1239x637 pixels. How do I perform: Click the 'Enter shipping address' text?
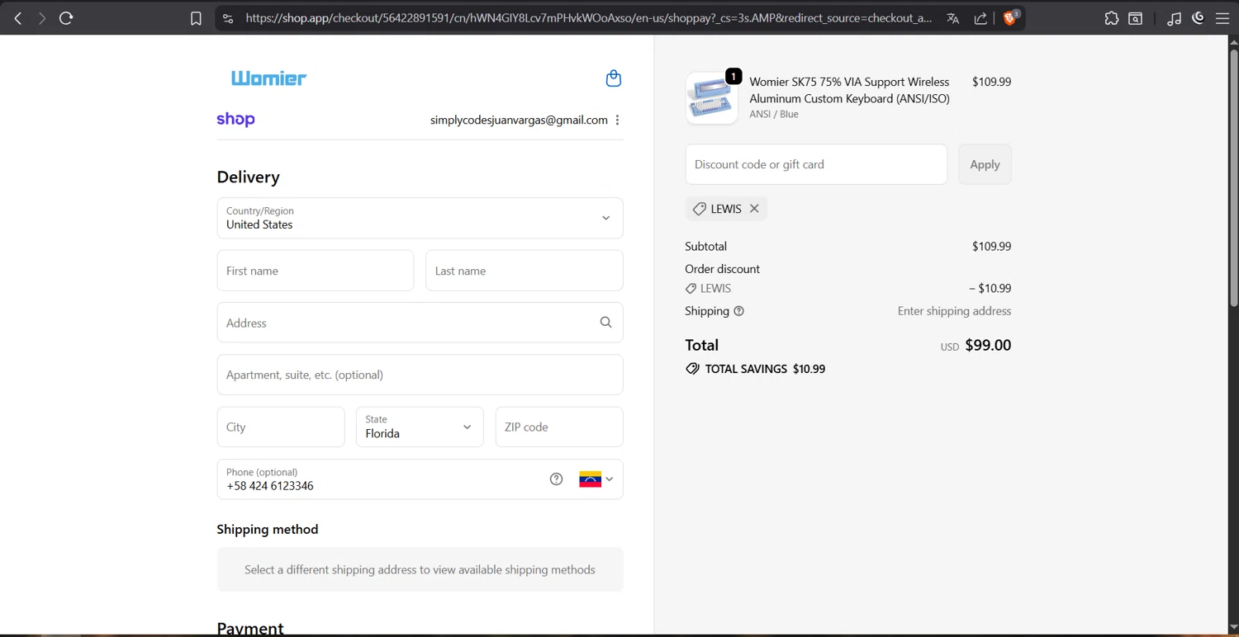(954, 311)
